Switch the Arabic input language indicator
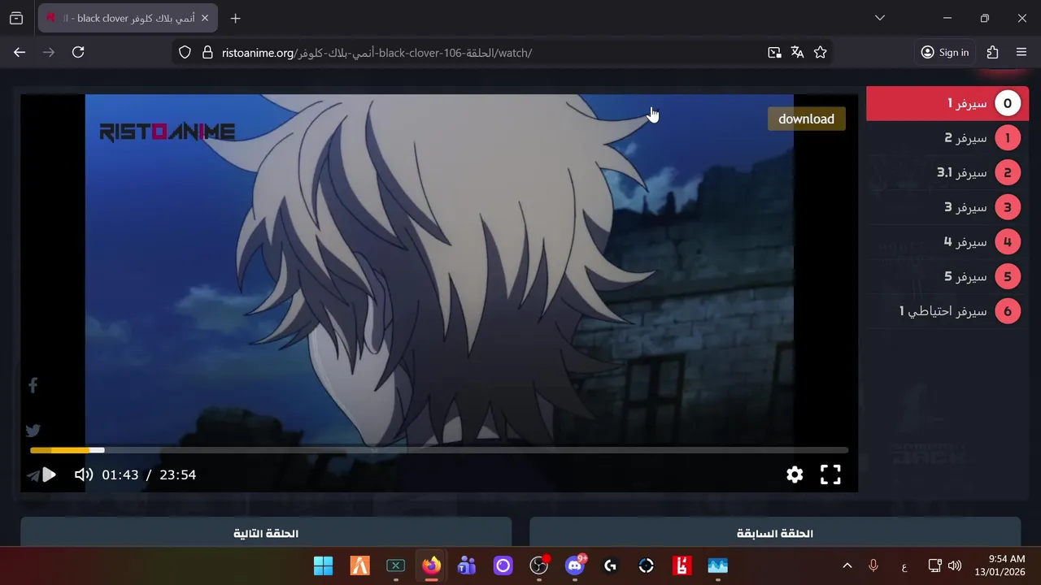The height and width of the screenshot is (585, 1041). [x=904, y=565]
